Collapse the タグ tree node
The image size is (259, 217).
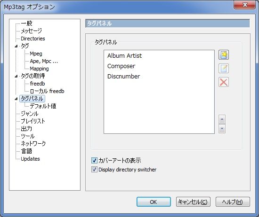(16, 46)
